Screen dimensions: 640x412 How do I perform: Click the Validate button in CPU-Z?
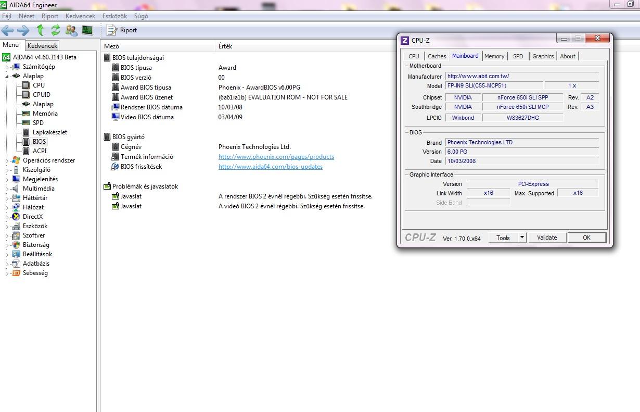(547, 238)
